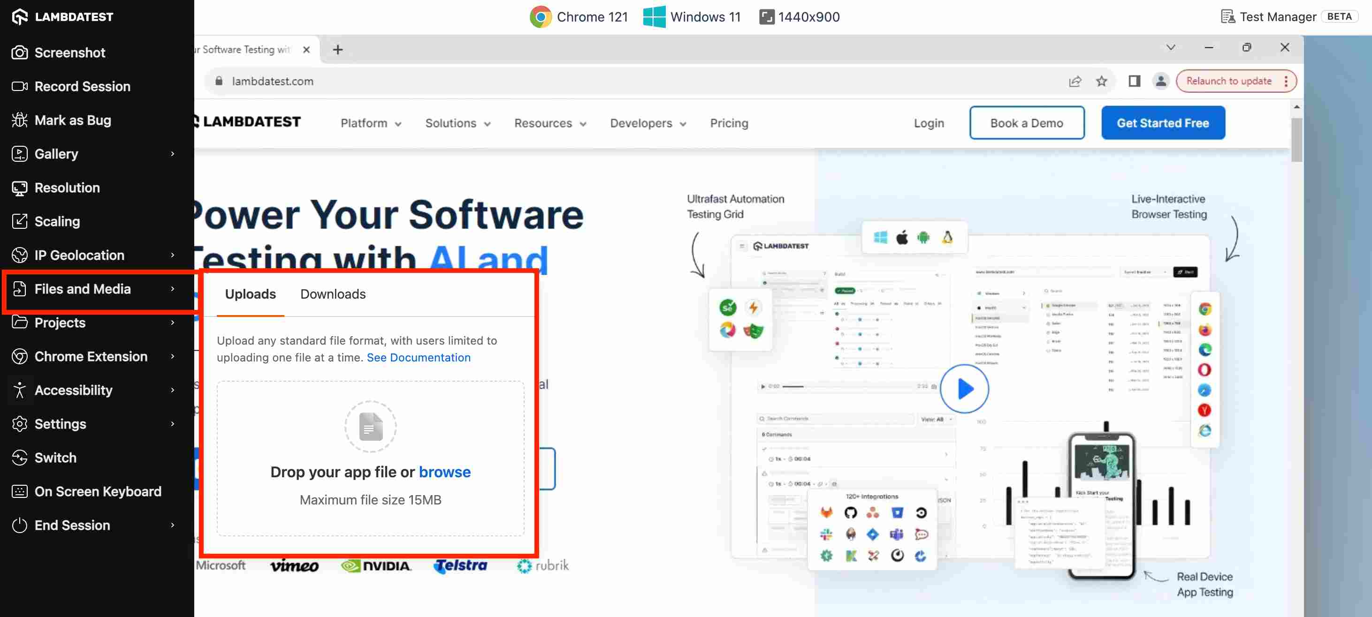The image size is (1372, 617).
Task: Toggle the Switch session option
Action: [54, 457]
